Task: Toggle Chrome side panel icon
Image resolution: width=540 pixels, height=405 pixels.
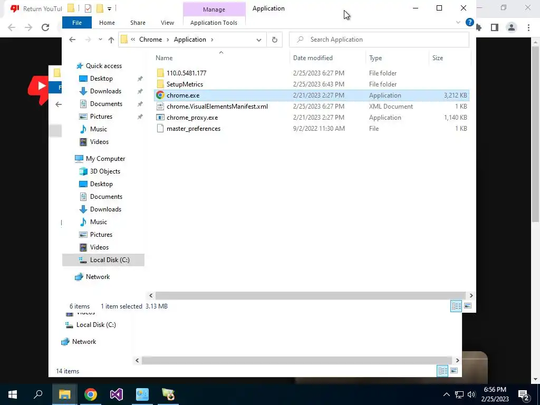Action: tap(495, 27)
